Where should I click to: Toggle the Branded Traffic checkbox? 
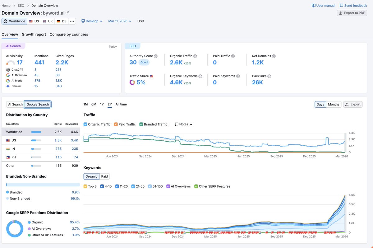tap(141, 124)
